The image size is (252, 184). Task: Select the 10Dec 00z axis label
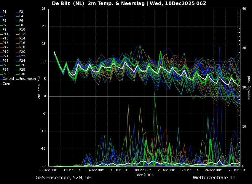click(48, 170)
